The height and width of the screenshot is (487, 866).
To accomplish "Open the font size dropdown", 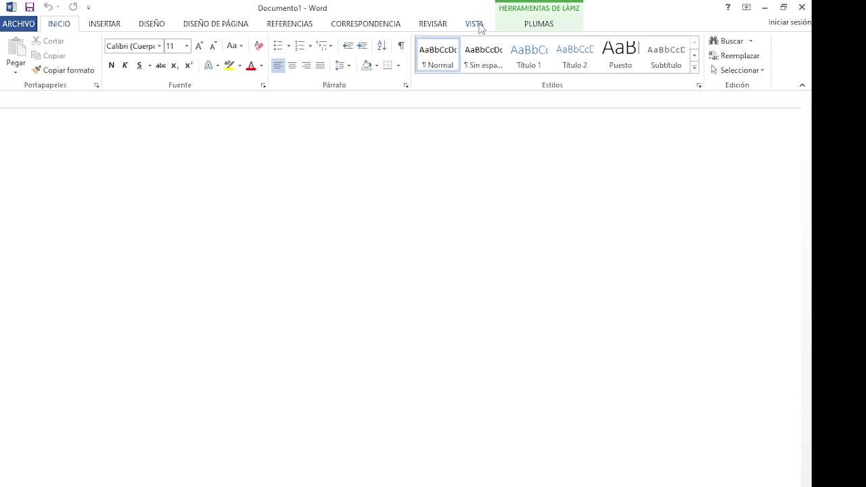I will 187,46.
